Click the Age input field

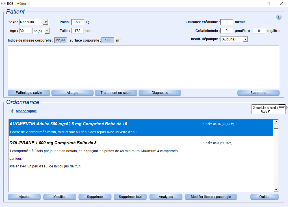pos(25,31)
